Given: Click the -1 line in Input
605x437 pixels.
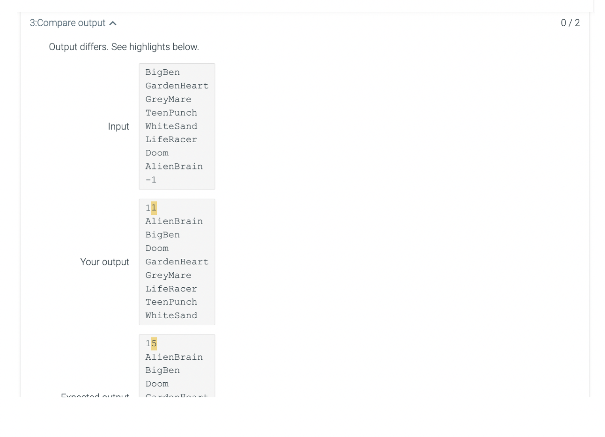Looking at the screenshot, I should pos(151,180).
